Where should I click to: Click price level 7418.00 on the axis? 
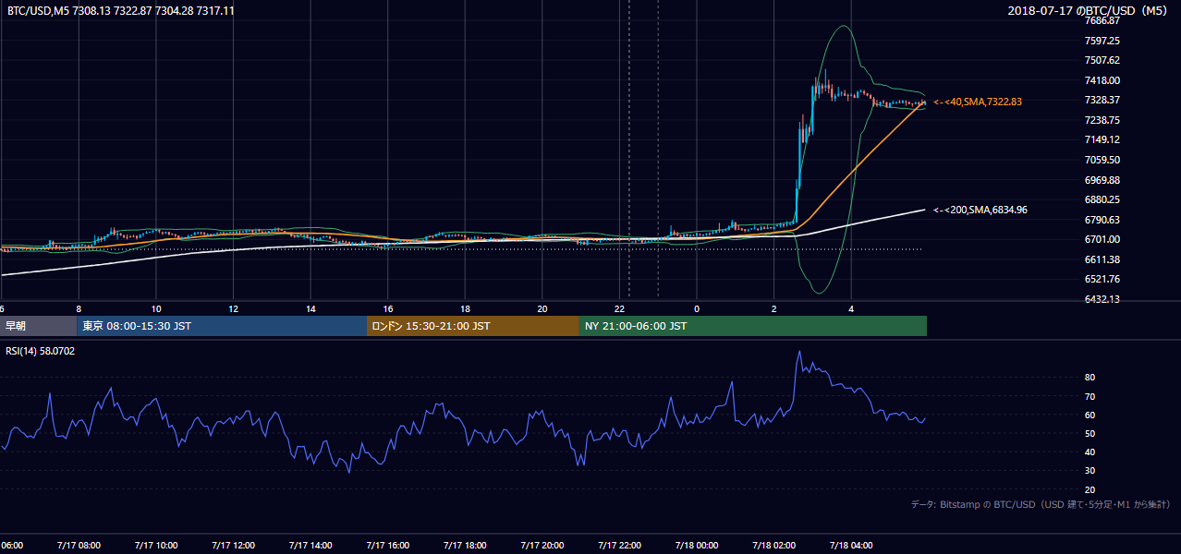[1102, 80]
